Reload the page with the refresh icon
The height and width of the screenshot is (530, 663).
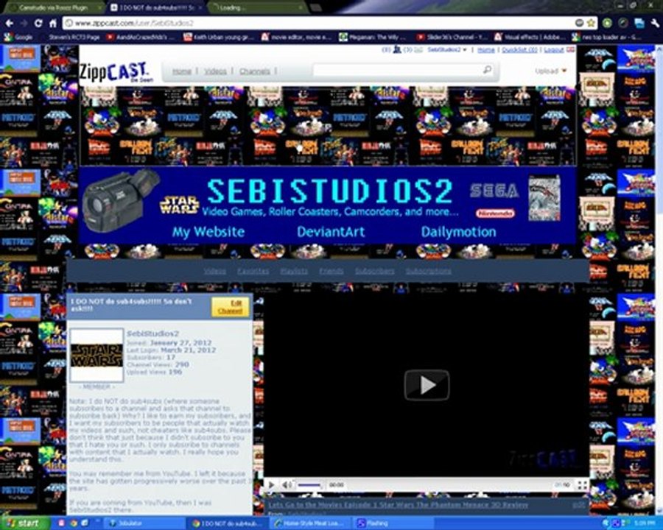(38, 23)
